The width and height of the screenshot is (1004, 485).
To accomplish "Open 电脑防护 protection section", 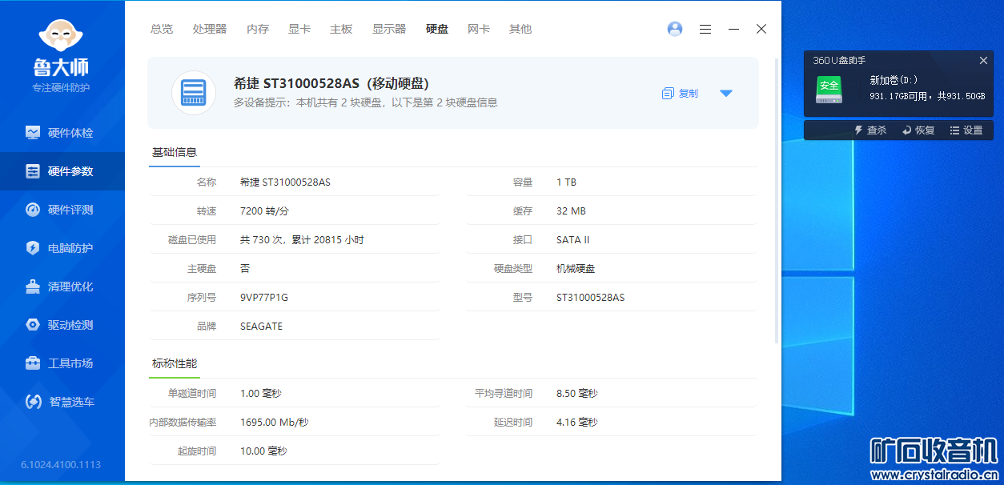I will [x=62, y=248].
